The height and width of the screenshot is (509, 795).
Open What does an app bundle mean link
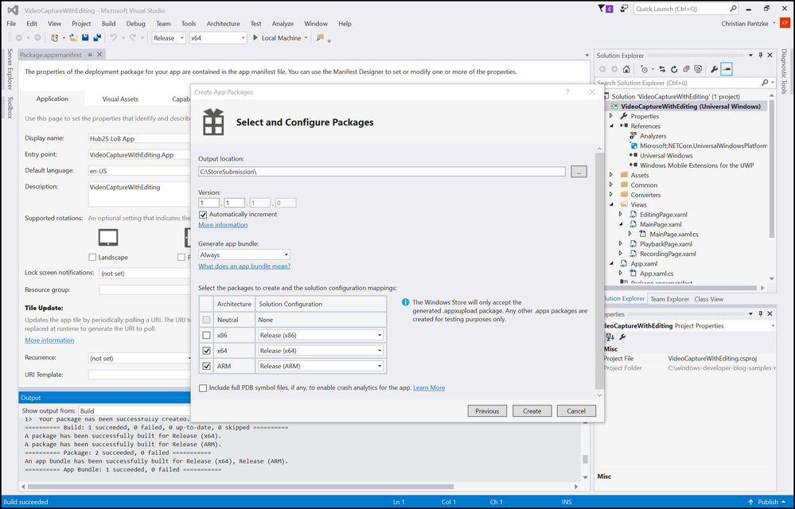point(244,266)
